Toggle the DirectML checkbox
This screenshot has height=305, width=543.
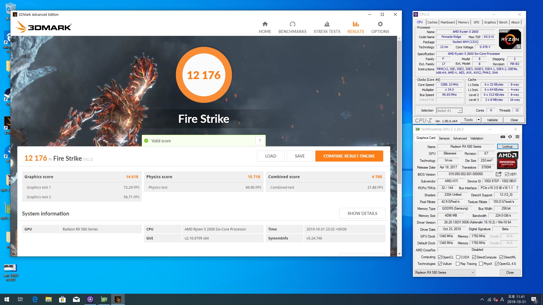click(501, 257)
